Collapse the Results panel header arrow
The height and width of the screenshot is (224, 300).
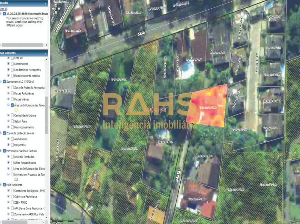tap(46, 3)
